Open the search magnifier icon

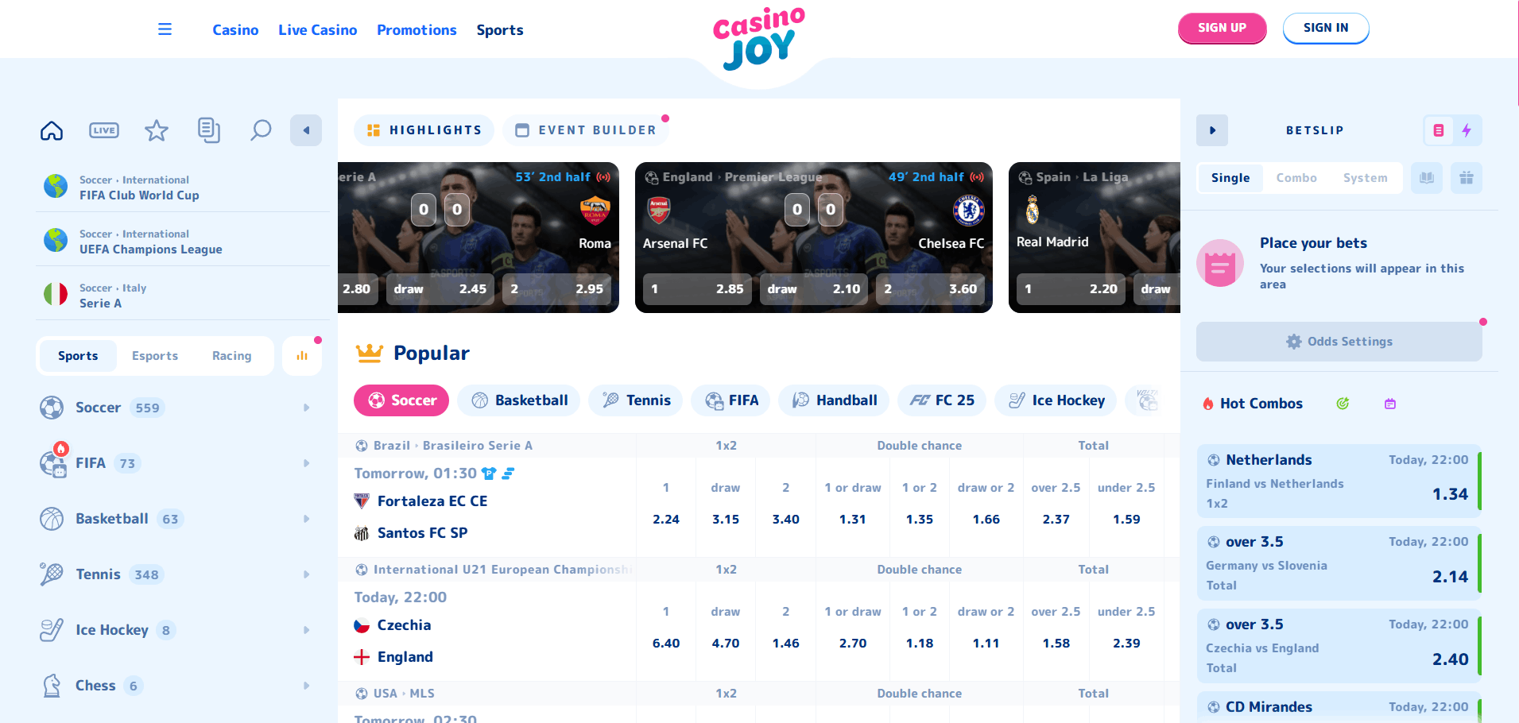[261, 130]
